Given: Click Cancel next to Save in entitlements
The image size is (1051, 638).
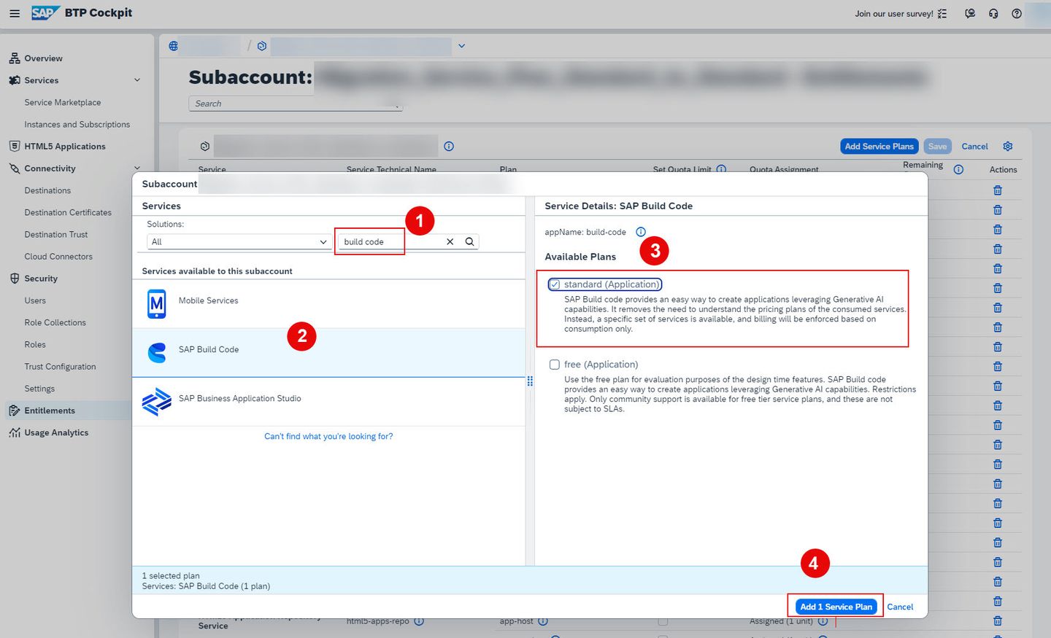Looking at the screenshot, I should click(974, 147).
